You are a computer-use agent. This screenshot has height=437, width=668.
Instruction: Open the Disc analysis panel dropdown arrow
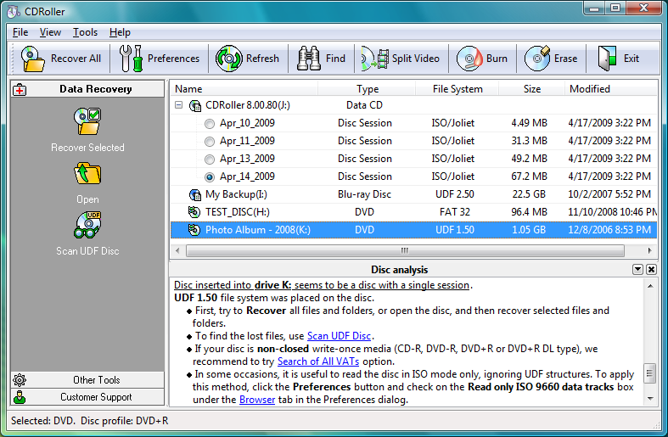(637, 269)
